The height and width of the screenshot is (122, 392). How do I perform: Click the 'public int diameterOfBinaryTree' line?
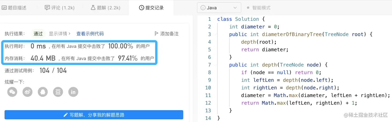(x=301, y=34)
